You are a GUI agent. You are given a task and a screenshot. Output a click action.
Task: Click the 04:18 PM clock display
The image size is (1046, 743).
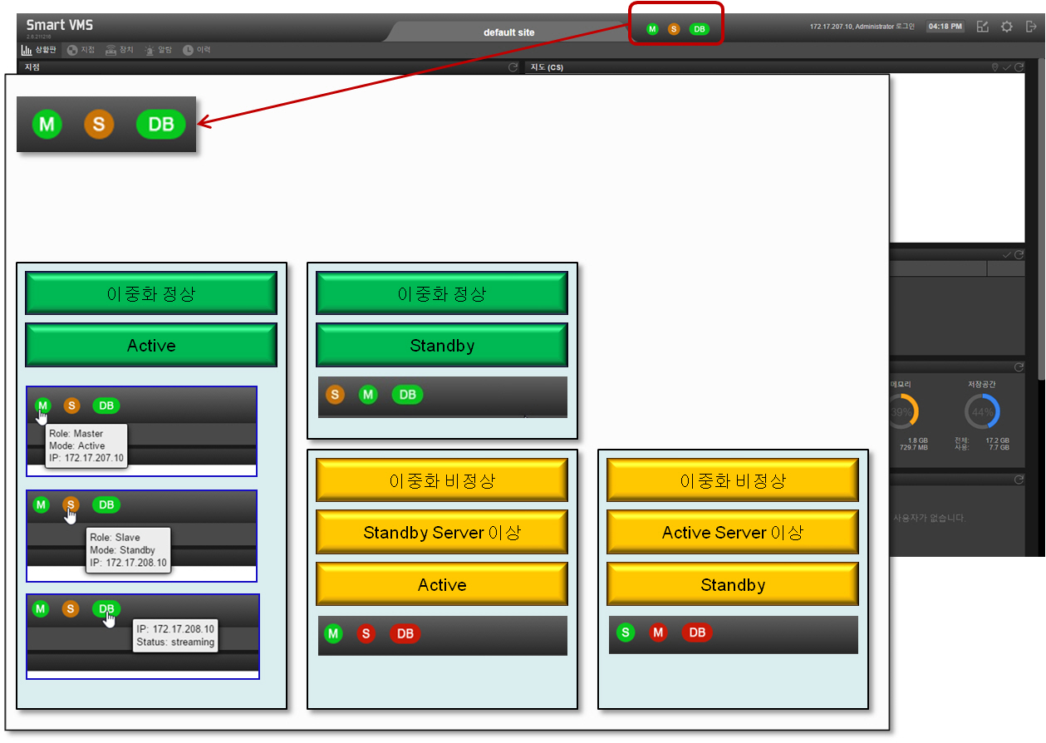945,27
